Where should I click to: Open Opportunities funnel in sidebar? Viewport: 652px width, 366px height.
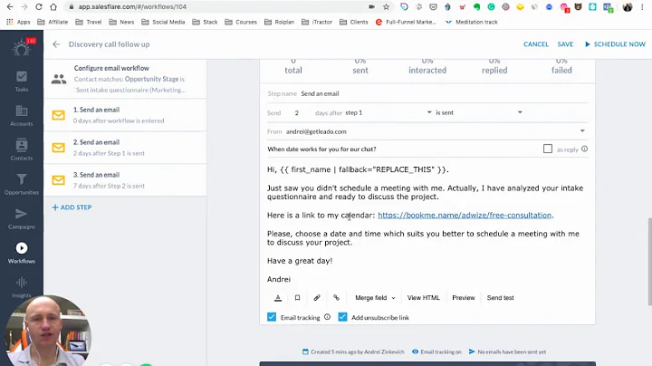(x=22, y=184)
